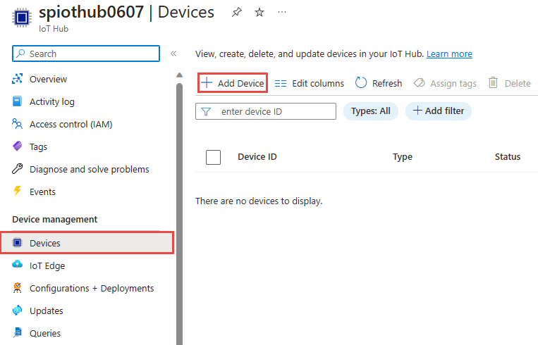This screenshot has width=538, height=345.
Task: Click the Delete trash icon
Action: [x=494, y=83]
